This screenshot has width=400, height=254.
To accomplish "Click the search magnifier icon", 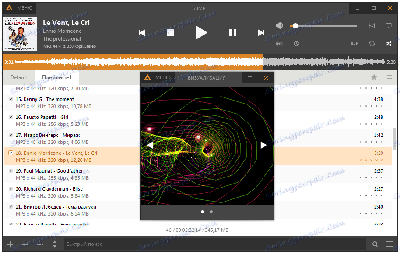I will point(375,244).
